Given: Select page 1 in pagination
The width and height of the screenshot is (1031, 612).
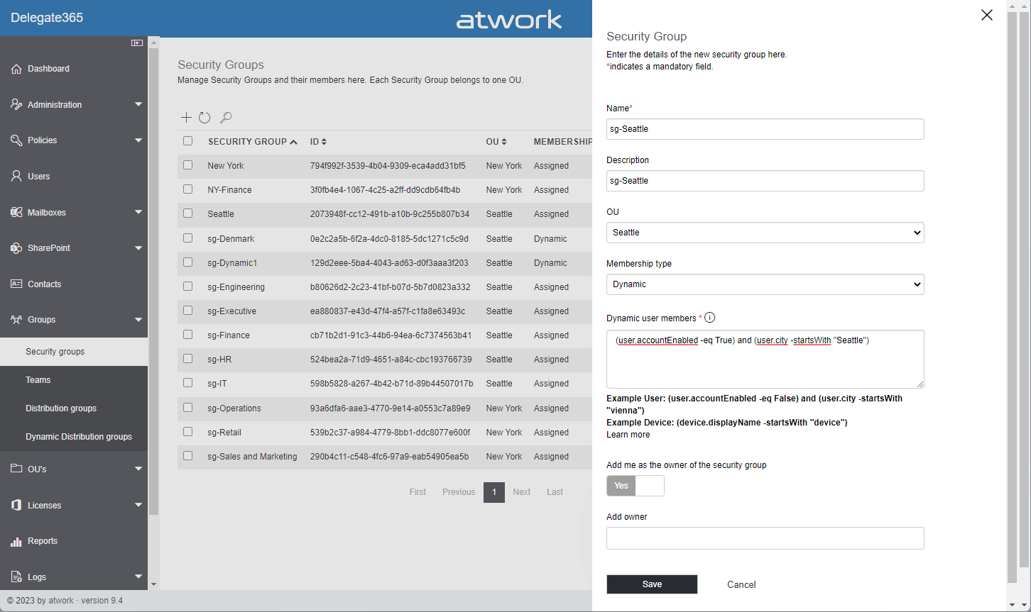Looking at the screenshot, I should 494,492.
